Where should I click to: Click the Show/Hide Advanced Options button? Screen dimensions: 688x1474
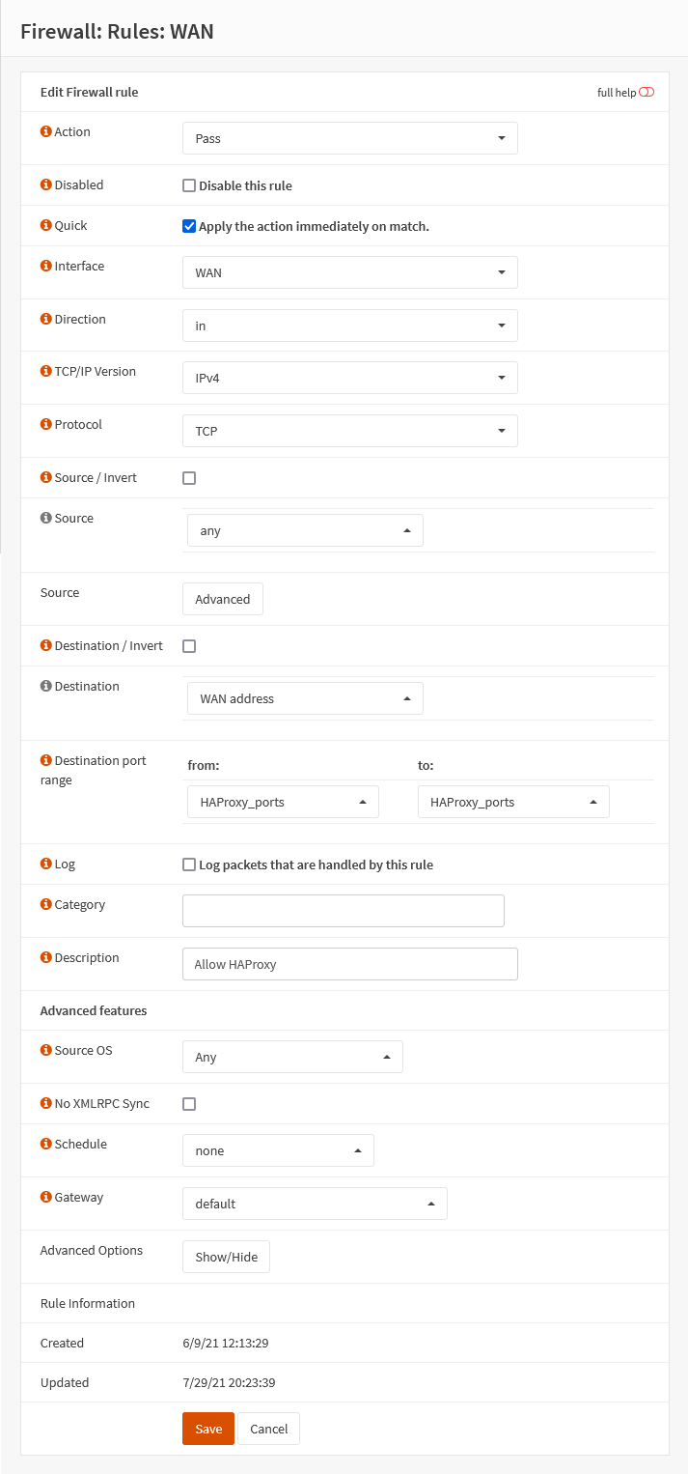pos(227,1257)
